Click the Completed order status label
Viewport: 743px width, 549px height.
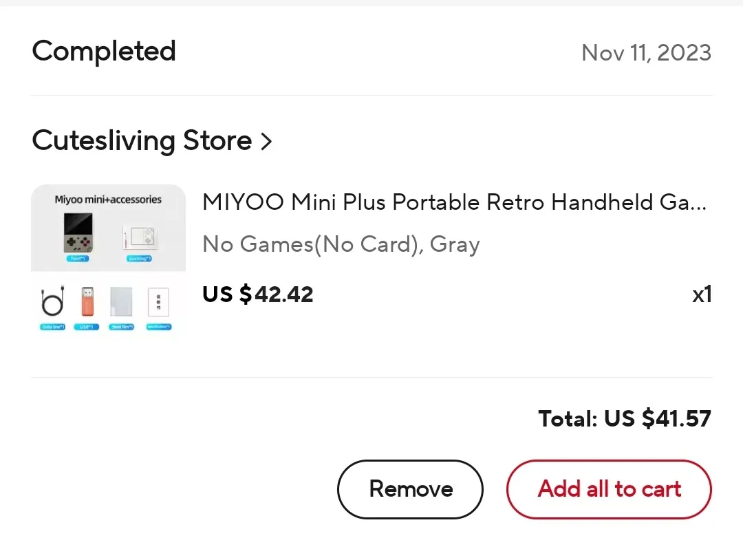pyautogui.click(x=103, y=52)
